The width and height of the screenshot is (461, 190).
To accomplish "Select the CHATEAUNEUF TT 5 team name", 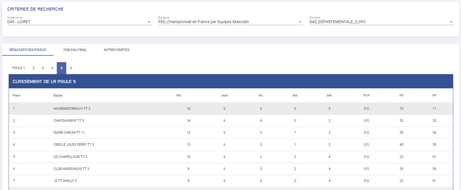I will [x=69, y=121].
